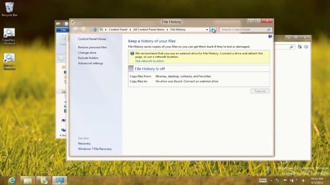Click the No drive was found message

187,81
